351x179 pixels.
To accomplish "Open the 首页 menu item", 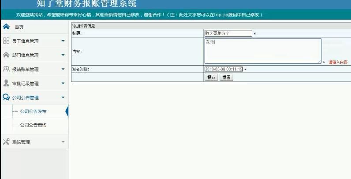I will (x=19, y=27).
